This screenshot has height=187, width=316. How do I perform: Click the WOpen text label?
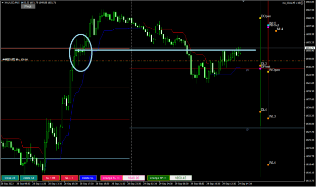tap(274, 70)
